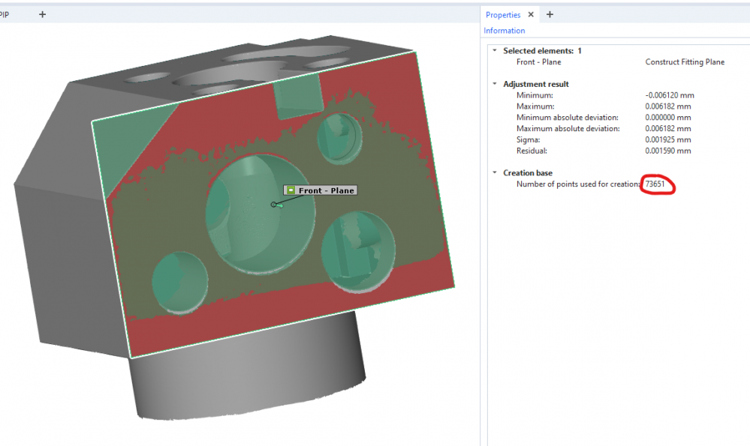Viewport: 750px width, 446px height.
Task: Select the Minimum value -0.006120 mm
Action: pos(670,95)
